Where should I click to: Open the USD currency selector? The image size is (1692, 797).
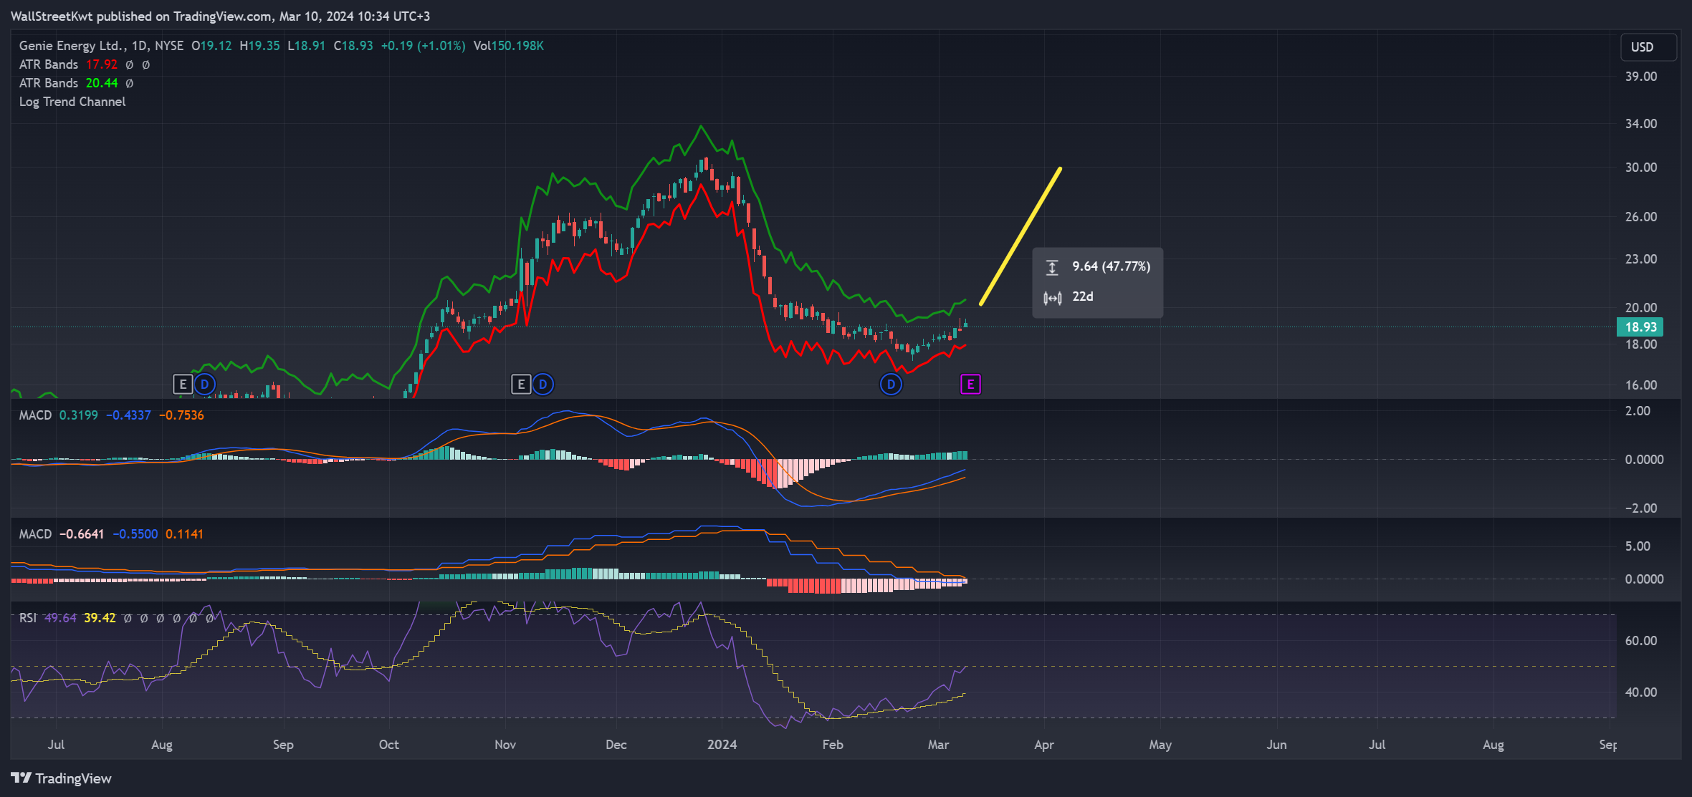1648,47
